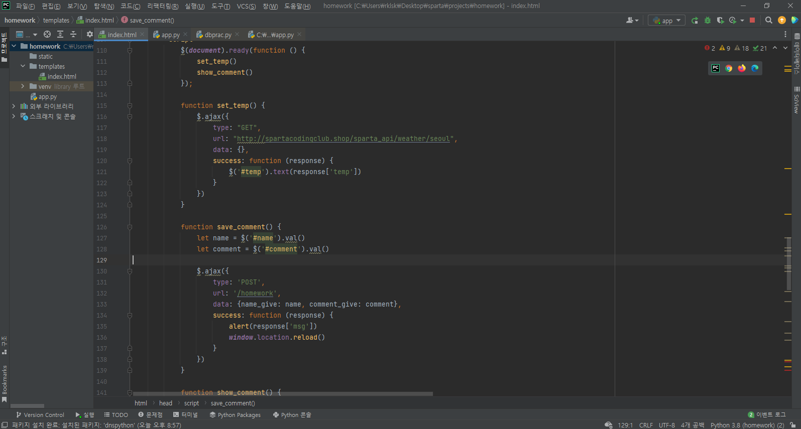The image size is (801, 429).
Task: Open editor tabs more-options menu
Action: point(785,34)
